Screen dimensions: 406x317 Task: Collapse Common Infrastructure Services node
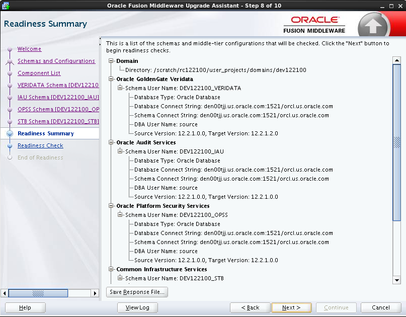point(111,269)
